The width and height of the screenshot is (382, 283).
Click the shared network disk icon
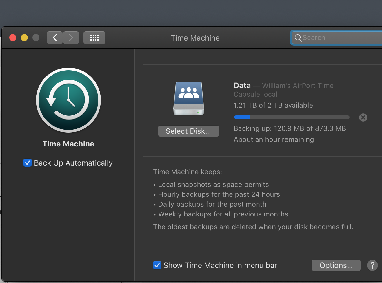(x=189, y=98)
